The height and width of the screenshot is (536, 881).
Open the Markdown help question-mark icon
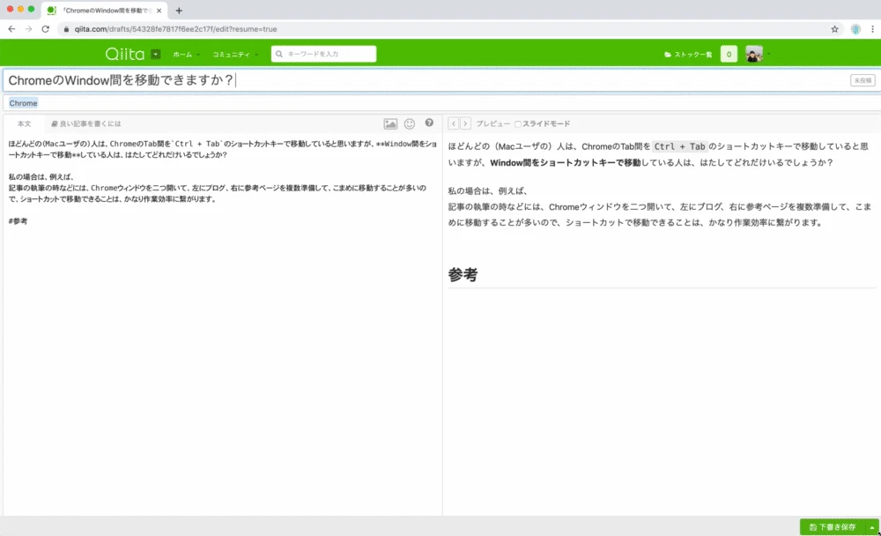429,123
